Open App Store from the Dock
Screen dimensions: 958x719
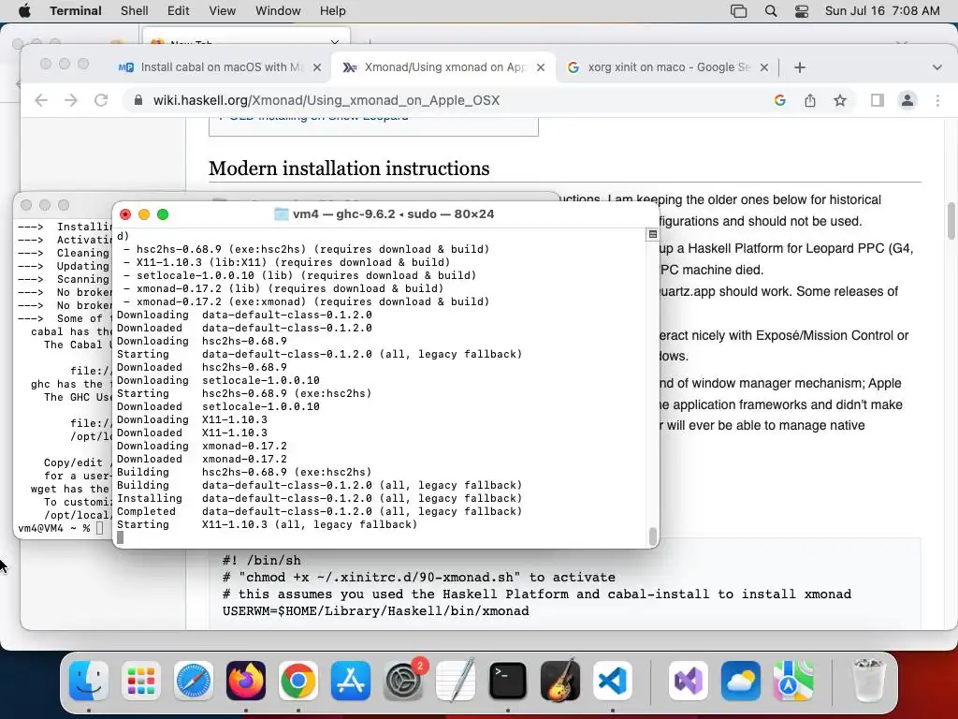[x=351, y=681]
